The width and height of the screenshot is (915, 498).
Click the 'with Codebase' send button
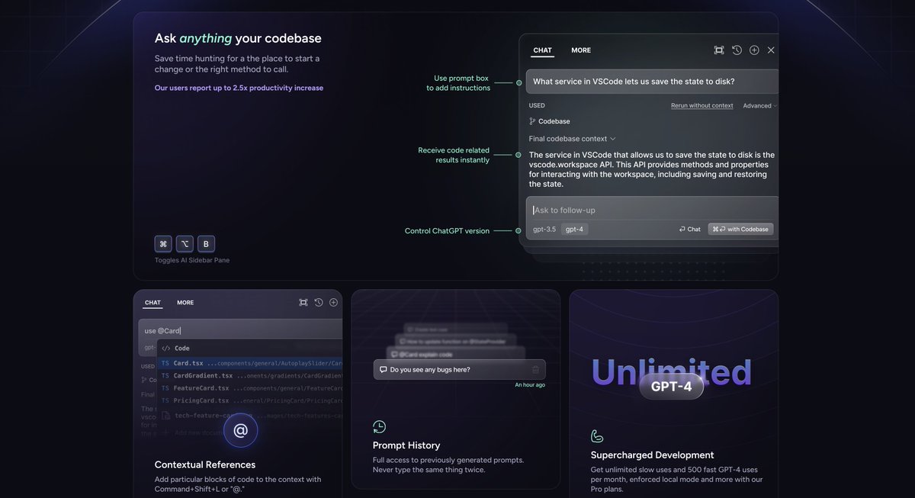pos(740,229)
